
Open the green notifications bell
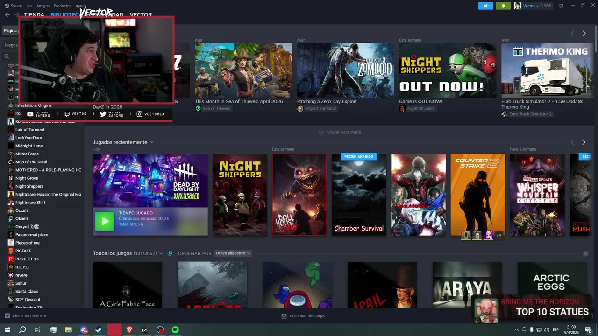coord(503,6)
